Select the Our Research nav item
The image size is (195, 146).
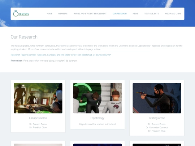point(120,14)
